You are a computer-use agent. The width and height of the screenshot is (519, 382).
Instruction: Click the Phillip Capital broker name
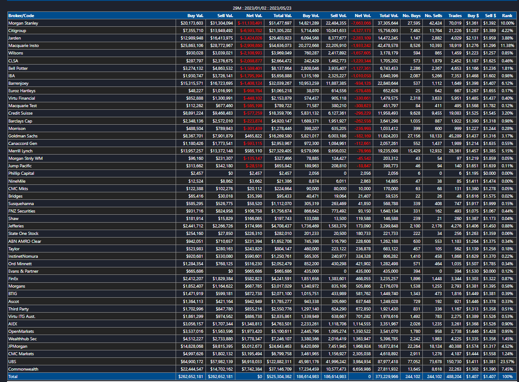coord(21,173)
